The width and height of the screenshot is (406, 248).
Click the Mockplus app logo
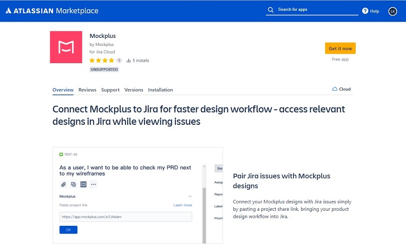coord(66,47)
